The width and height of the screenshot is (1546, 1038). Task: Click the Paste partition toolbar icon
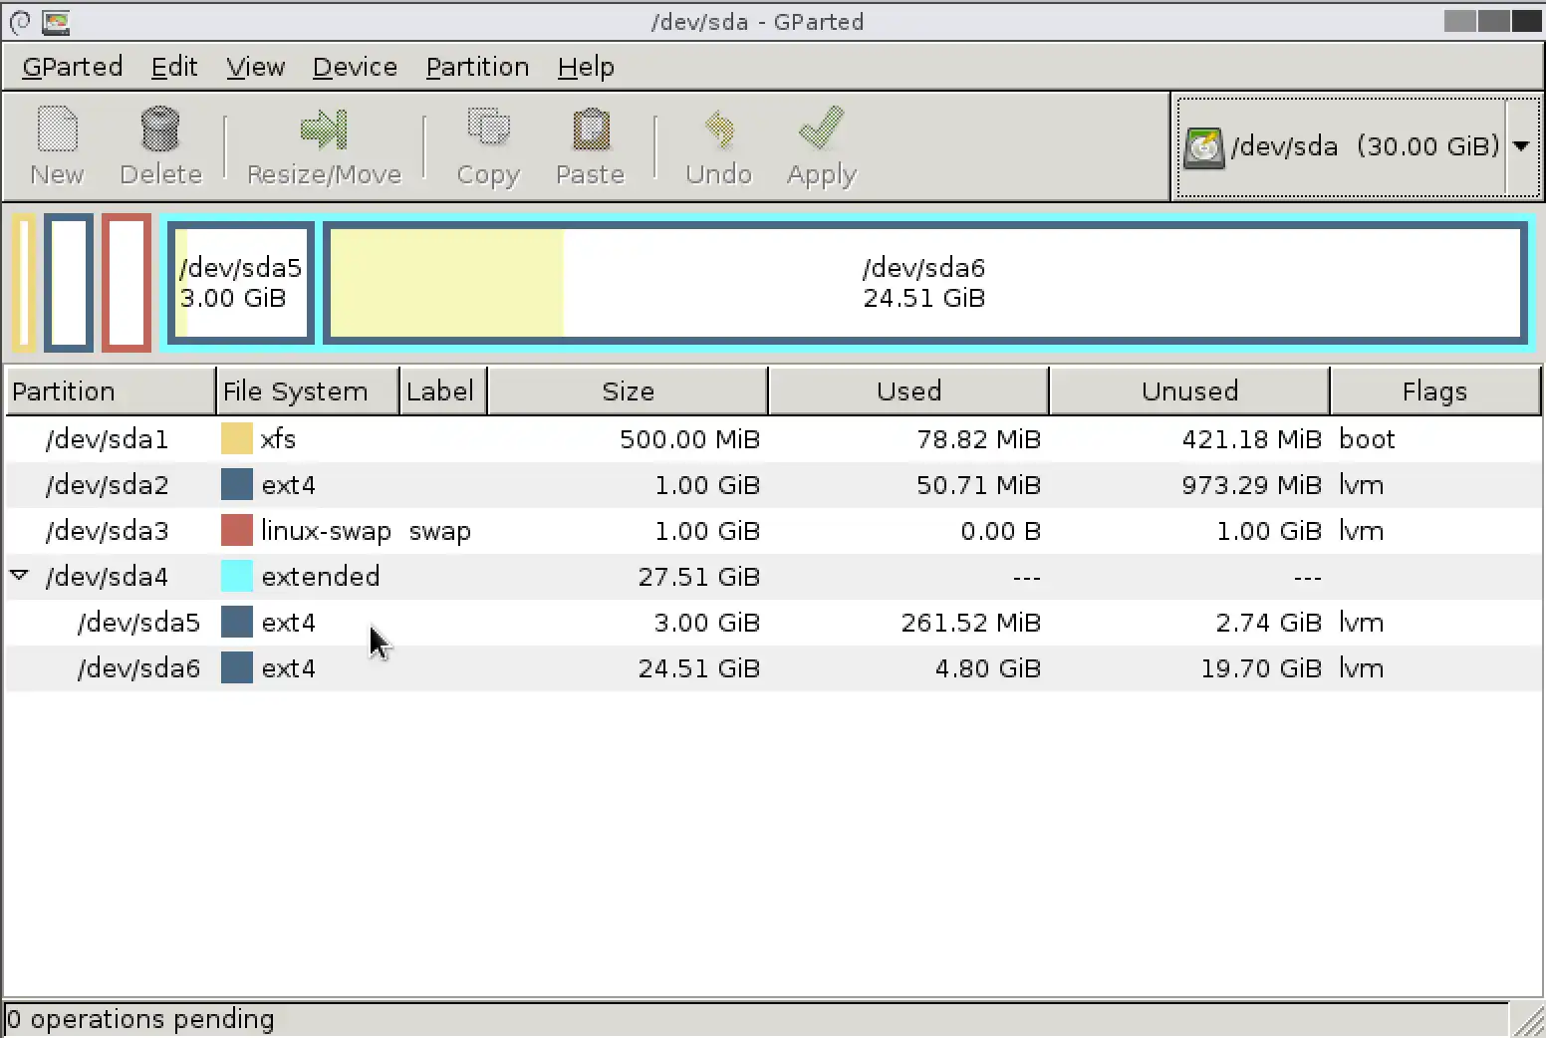click(591, 130)
